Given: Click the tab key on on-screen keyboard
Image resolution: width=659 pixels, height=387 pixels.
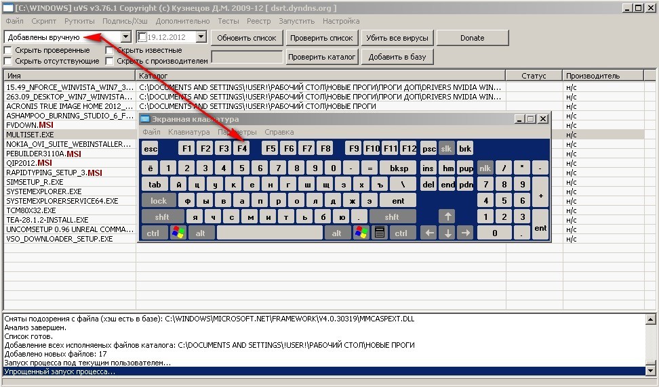Looking at the screenshot, I should coord(155,185).
